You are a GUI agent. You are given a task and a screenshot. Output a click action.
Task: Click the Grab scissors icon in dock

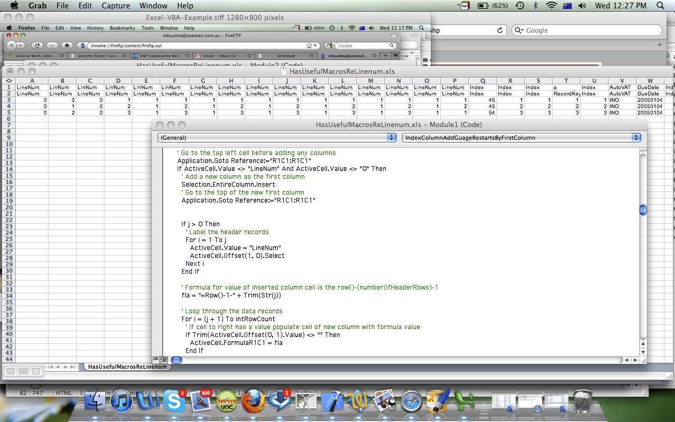(306, 402)
